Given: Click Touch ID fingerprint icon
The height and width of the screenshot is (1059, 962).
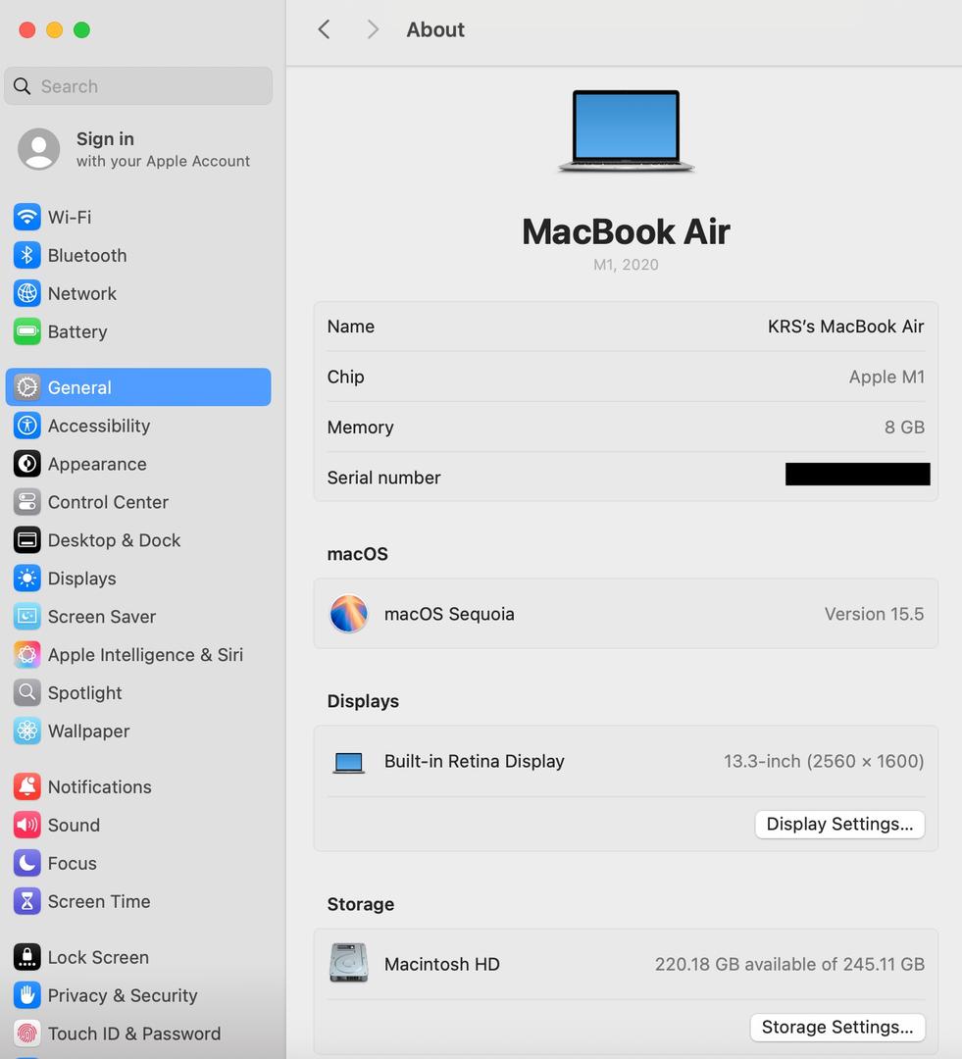Looking at the screenshot, I should 27,1034.
